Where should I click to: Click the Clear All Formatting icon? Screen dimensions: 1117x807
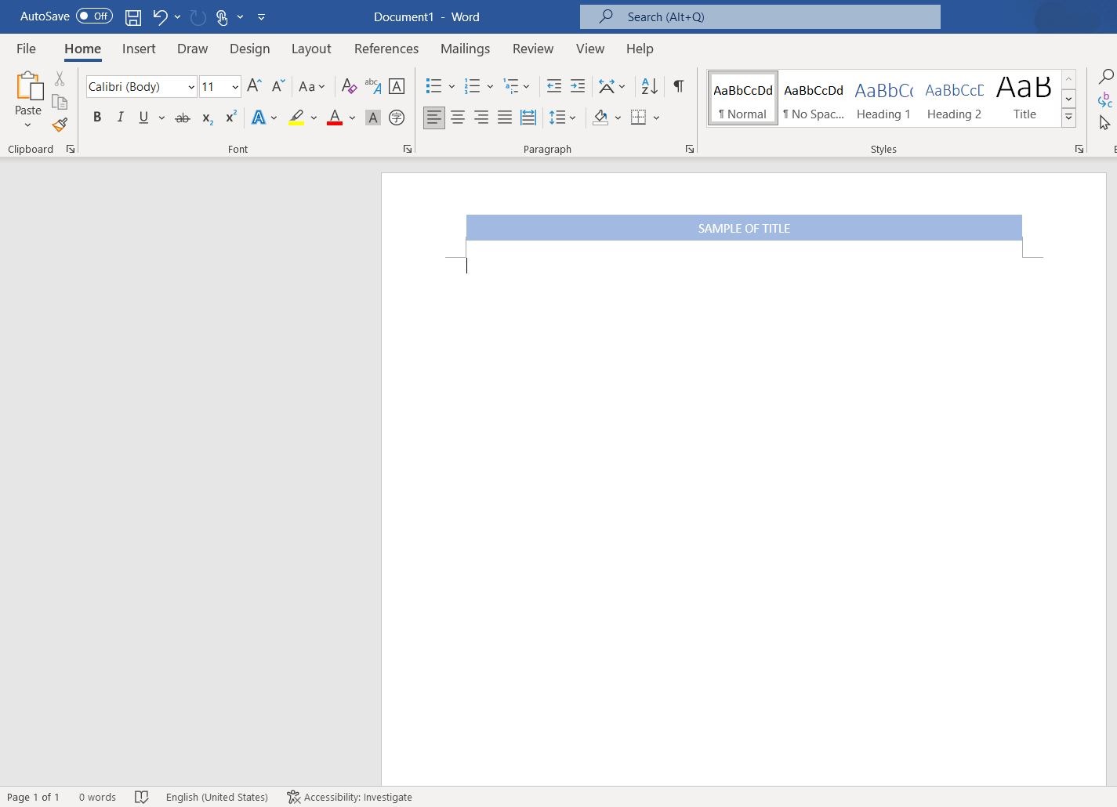click(x=349, y=86)
